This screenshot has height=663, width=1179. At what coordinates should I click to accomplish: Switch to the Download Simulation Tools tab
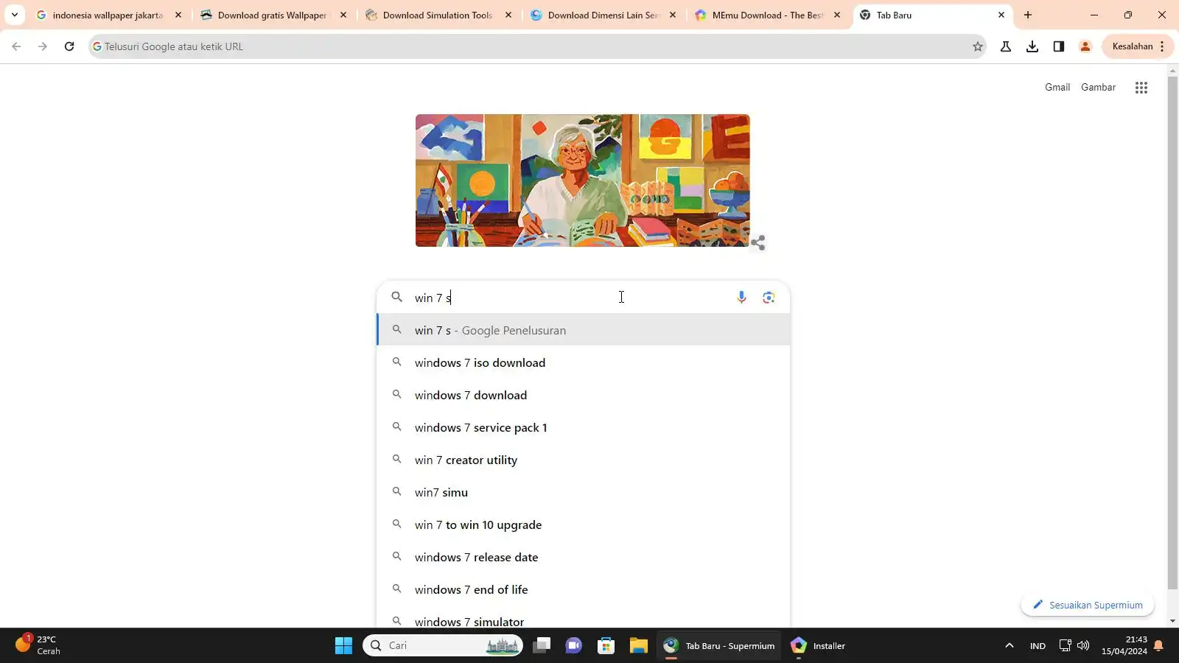click(x=437, y=15)
